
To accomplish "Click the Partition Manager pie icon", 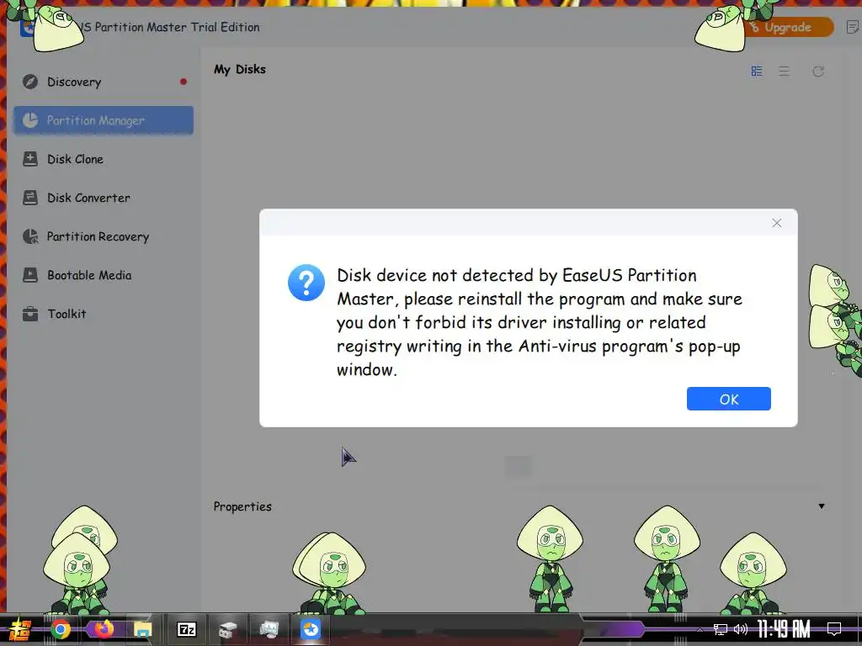I will [30, 120].
